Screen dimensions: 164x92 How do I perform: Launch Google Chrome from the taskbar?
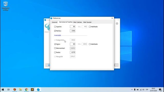[x=26, y=90]
